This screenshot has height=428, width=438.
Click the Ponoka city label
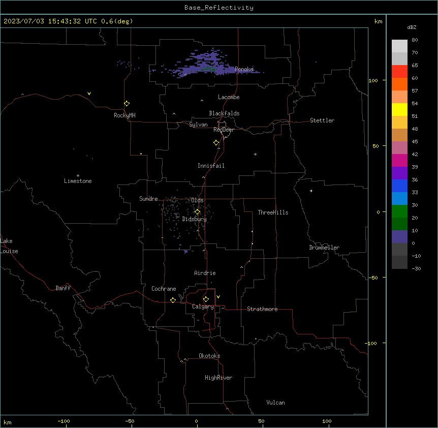pos(244,69)
